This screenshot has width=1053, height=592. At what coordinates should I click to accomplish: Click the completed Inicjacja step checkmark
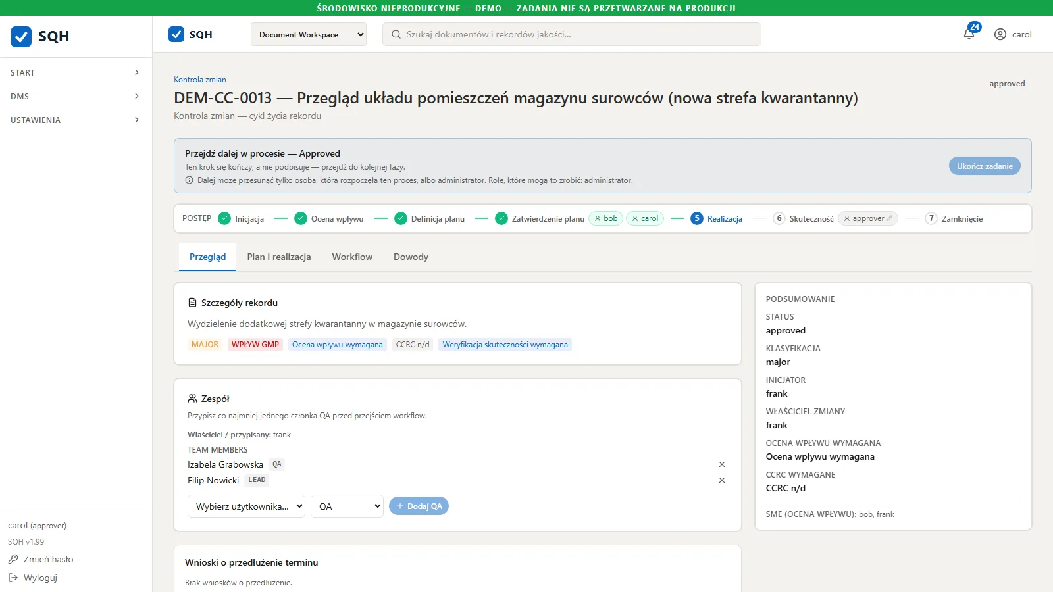coord(224,218)
